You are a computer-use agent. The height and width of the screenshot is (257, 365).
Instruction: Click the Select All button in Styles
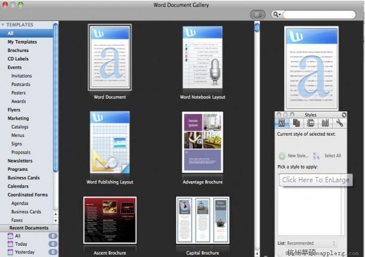[327, 155]
